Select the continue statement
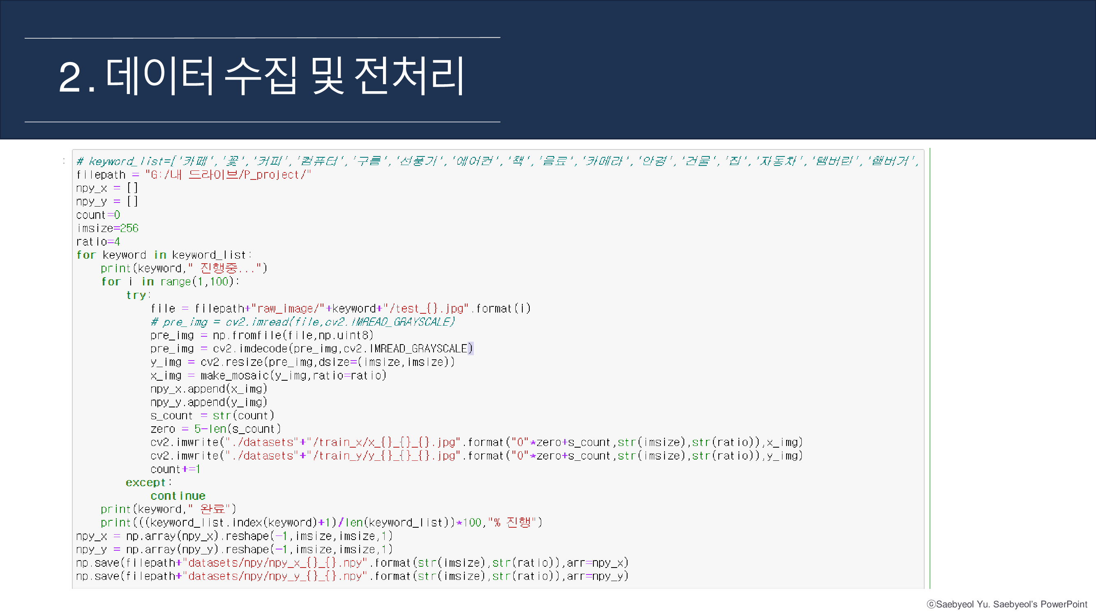Image resolution: width=1096 pixels, height=616 pixels. [x=178, y=495]
